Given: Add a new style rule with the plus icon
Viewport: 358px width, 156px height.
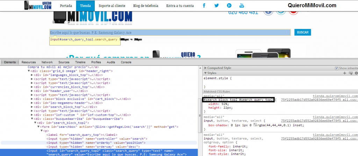Looking at the screenshot, I should click(x=344, y=73).
